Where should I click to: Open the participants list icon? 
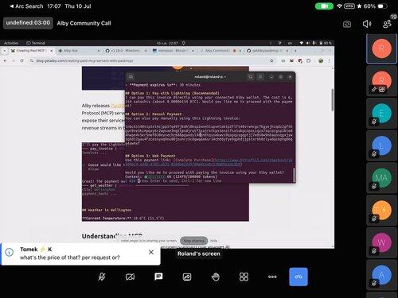pos(387,24)
